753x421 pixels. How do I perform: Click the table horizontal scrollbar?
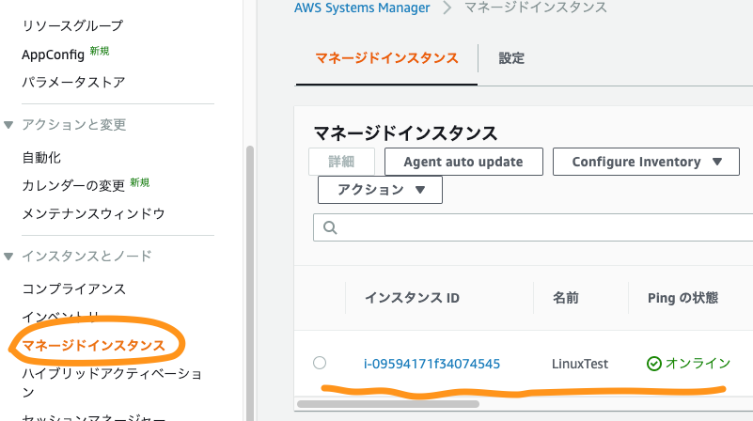(388, 404)
